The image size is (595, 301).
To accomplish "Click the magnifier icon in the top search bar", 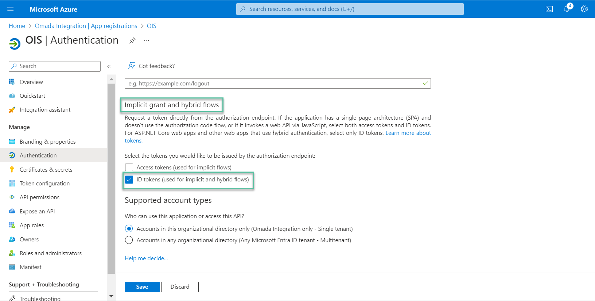I will click(243, 9).
